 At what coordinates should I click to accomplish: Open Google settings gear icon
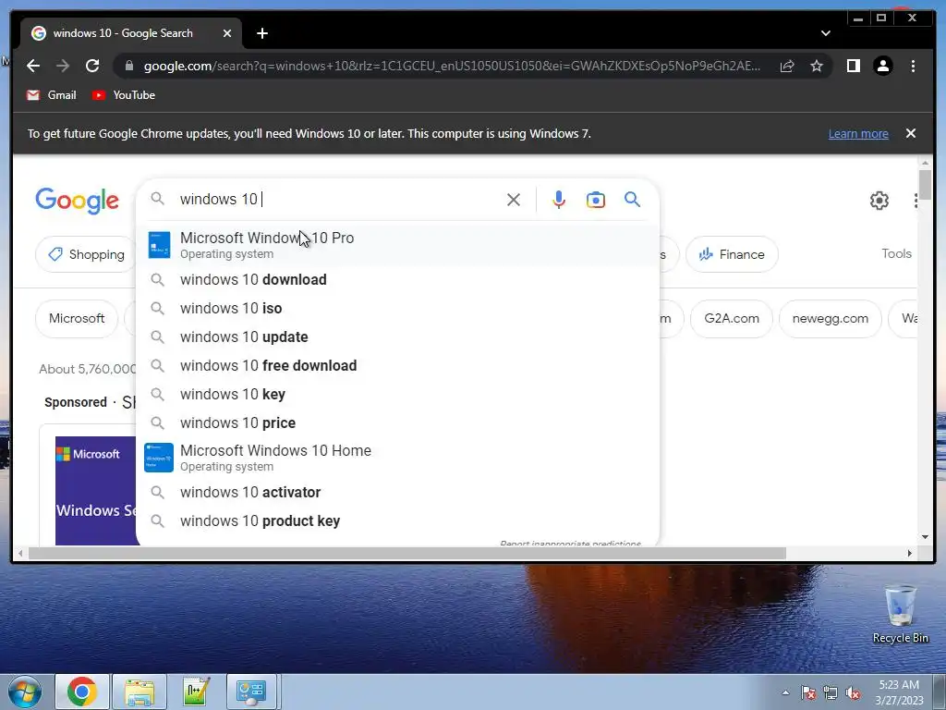879,201
